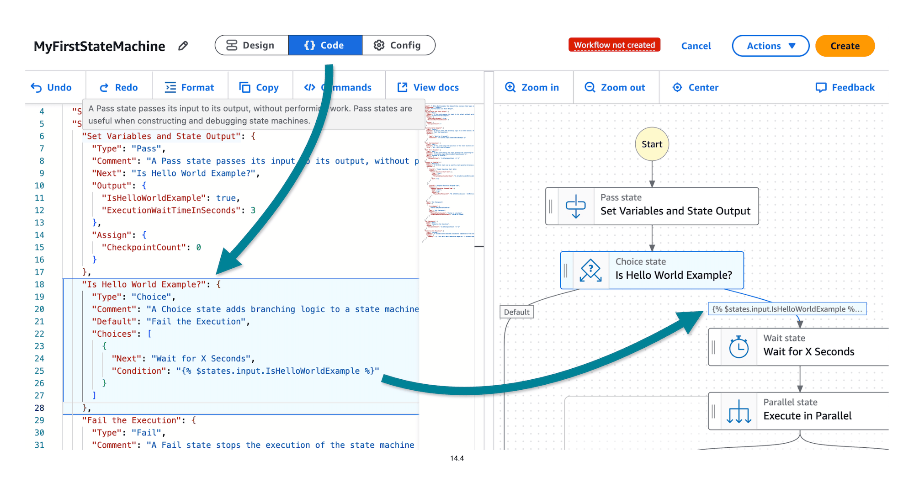The height and width of the screenshot is (488, 914).
Task: Center the workflow diagram
Action: pos(677,87)
